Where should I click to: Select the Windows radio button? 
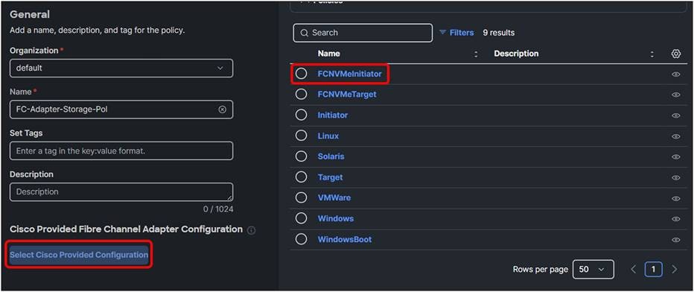pos(301,218)
